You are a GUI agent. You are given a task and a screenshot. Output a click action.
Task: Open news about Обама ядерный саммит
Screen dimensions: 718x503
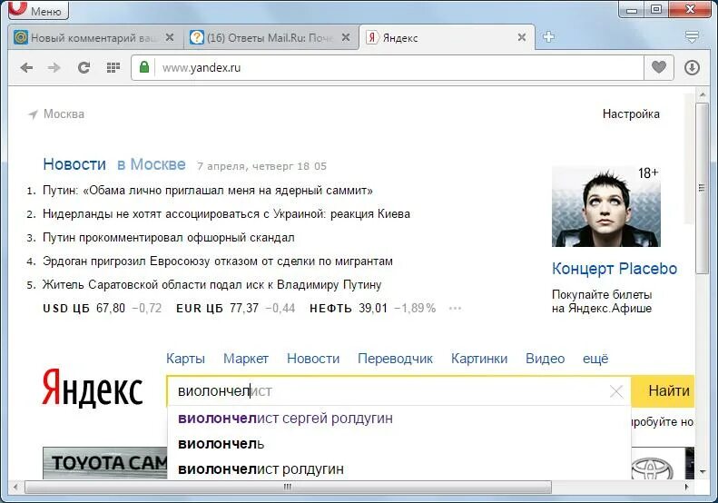pyautogui.click(x=208, y=190)
